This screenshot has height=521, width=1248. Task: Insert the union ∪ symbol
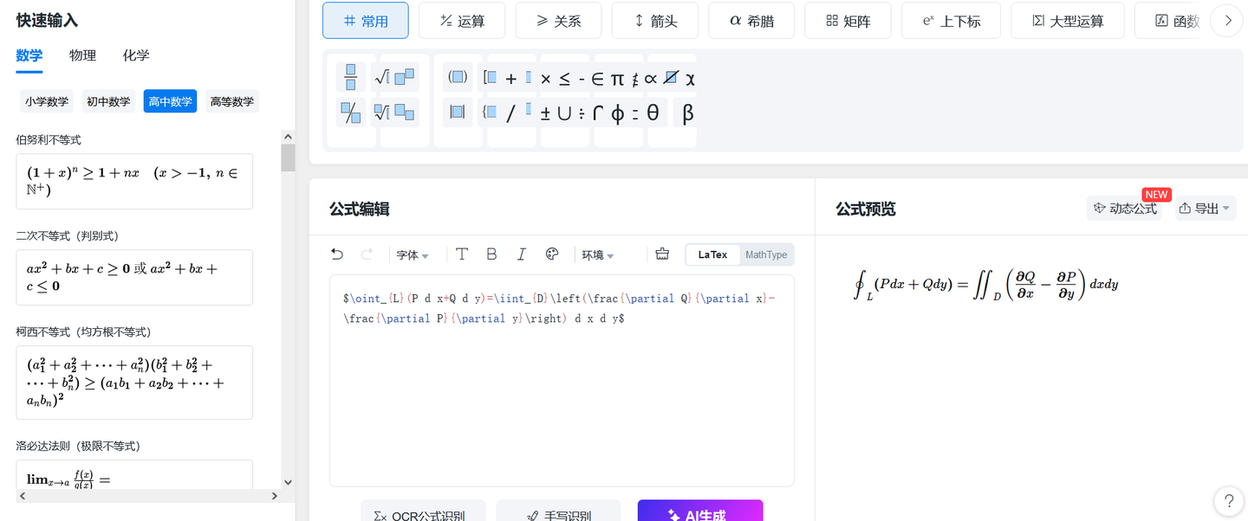pos(564,113)
